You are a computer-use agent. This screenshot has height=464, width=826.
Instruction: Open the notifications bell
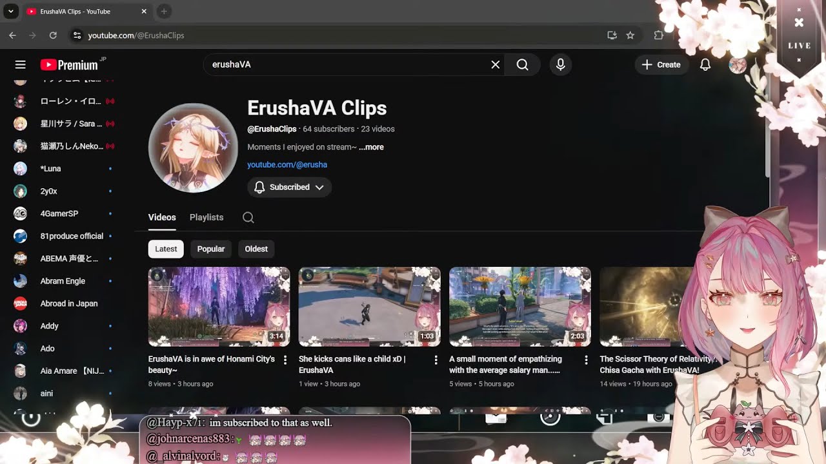[705, 64]
